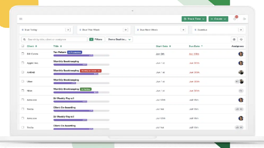Screen dimensions: 264x148
Task: Select the Apple Inc. row checkbox
Action: pos(23,63)
